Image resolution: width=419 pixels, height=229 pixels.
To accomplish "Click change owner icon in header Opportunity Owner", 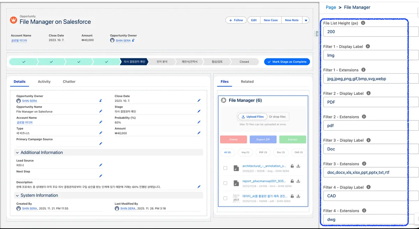I will (133, 40).
